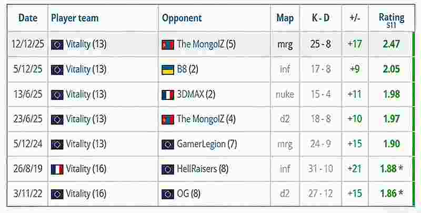
Task: Sort the table by the Date column header
Action: (x=28, y=18)
